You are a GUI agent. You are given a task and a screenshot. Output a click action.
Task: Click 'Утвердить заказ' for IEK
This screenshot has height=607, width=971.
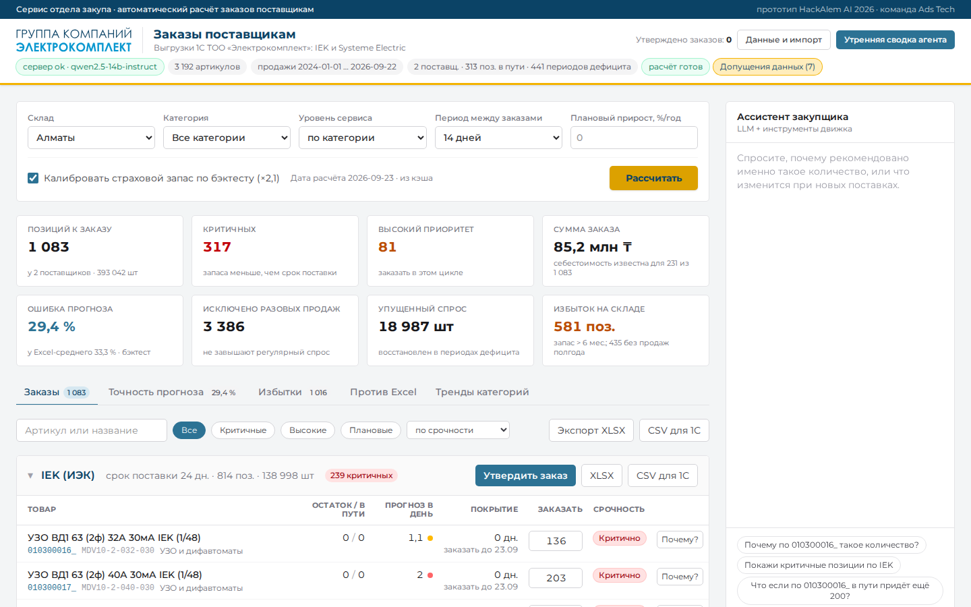pos(525,475)
